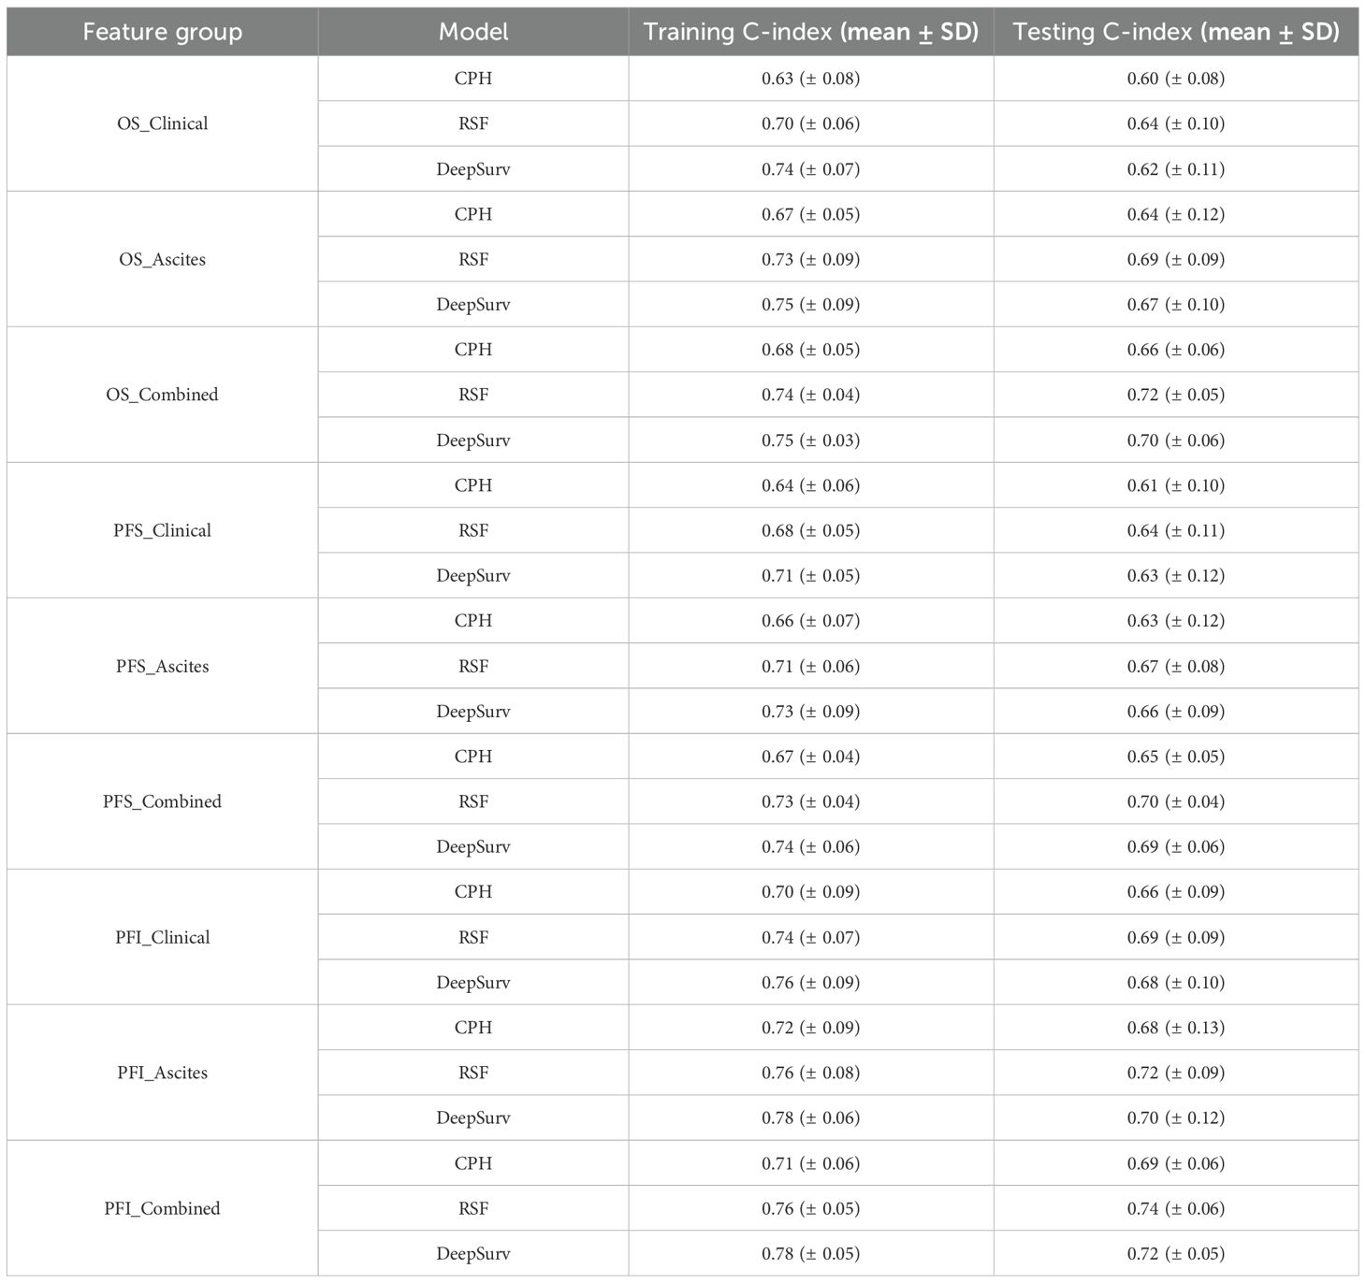Click the testing value 0.68 (± 0.13)
Viewport: 1366px width, 1283px height.
point(1175,1028)
